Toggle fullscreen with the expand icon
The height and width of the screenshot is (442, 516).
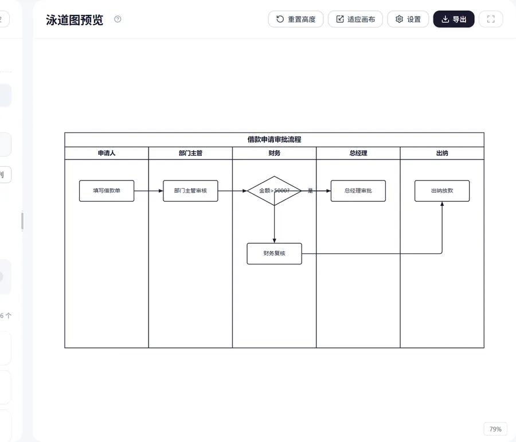coord(491,19)
